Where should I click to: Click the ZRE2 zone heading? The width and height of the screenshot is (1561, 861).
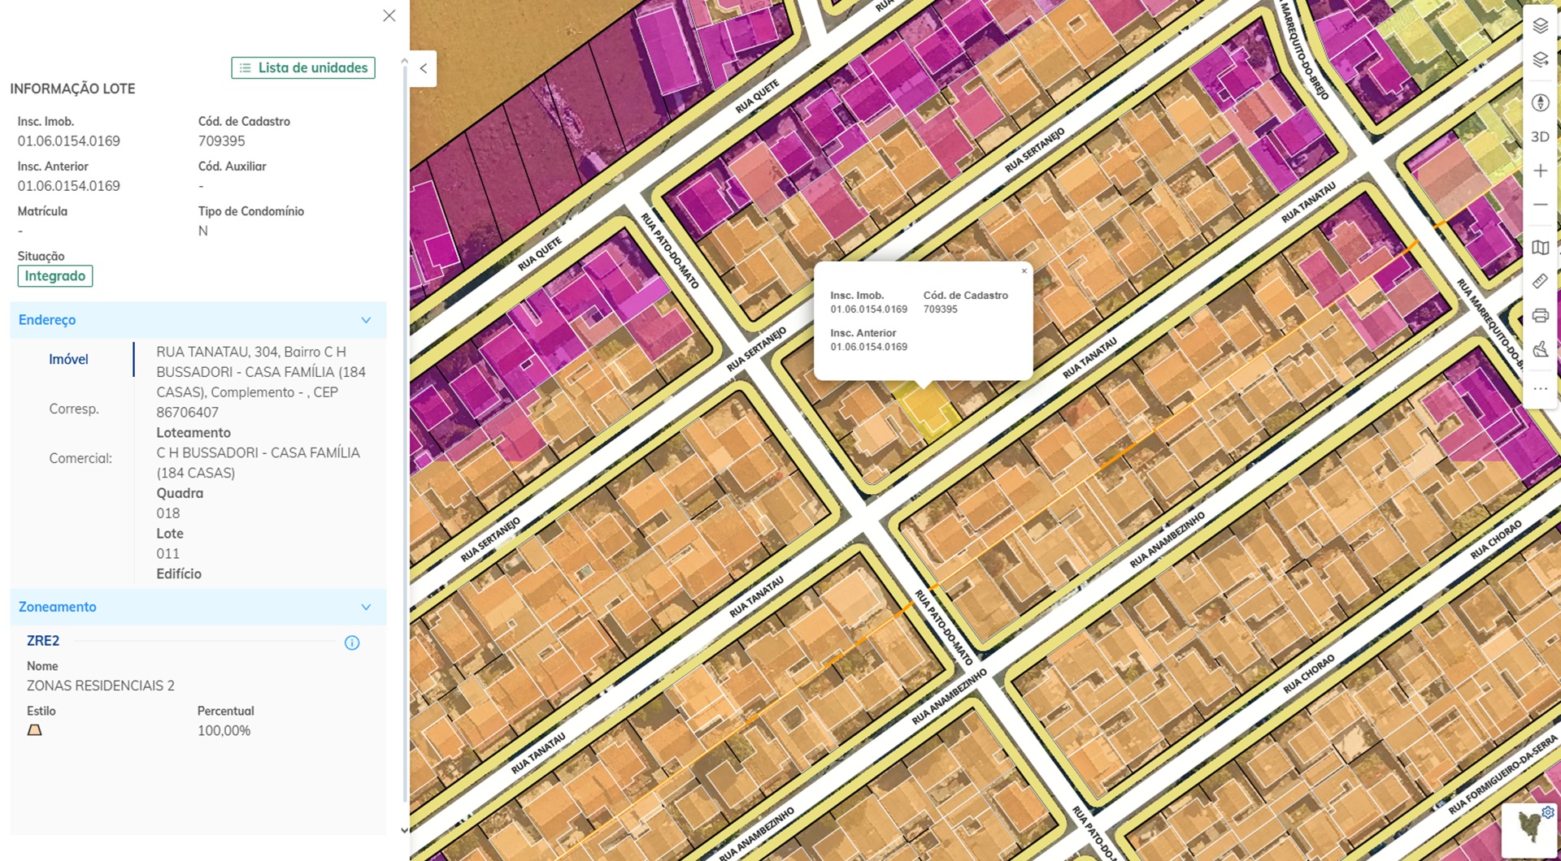click(x=43, y=641)
